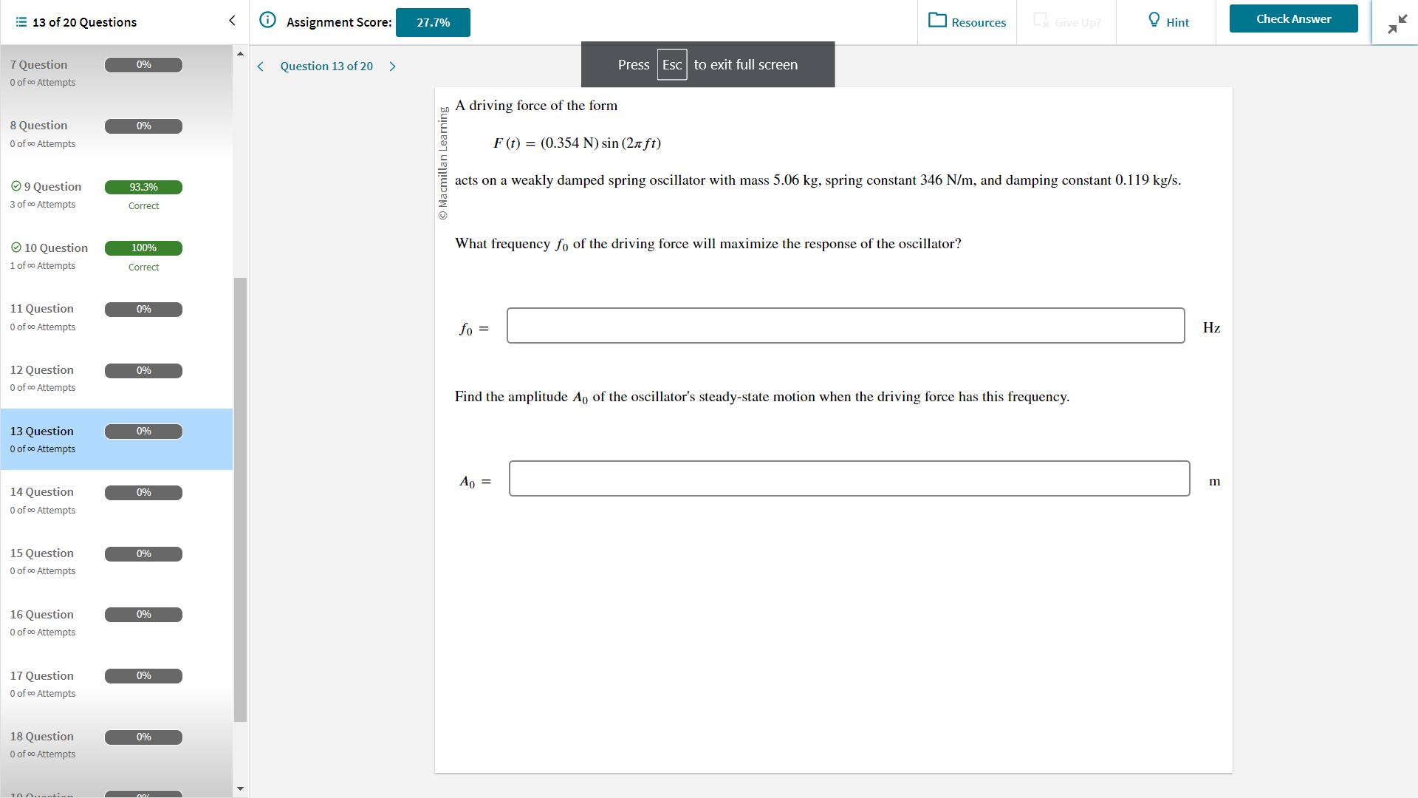Click the assignment info circle icon
Screen dimensions: 1418x798
(268, 20)
